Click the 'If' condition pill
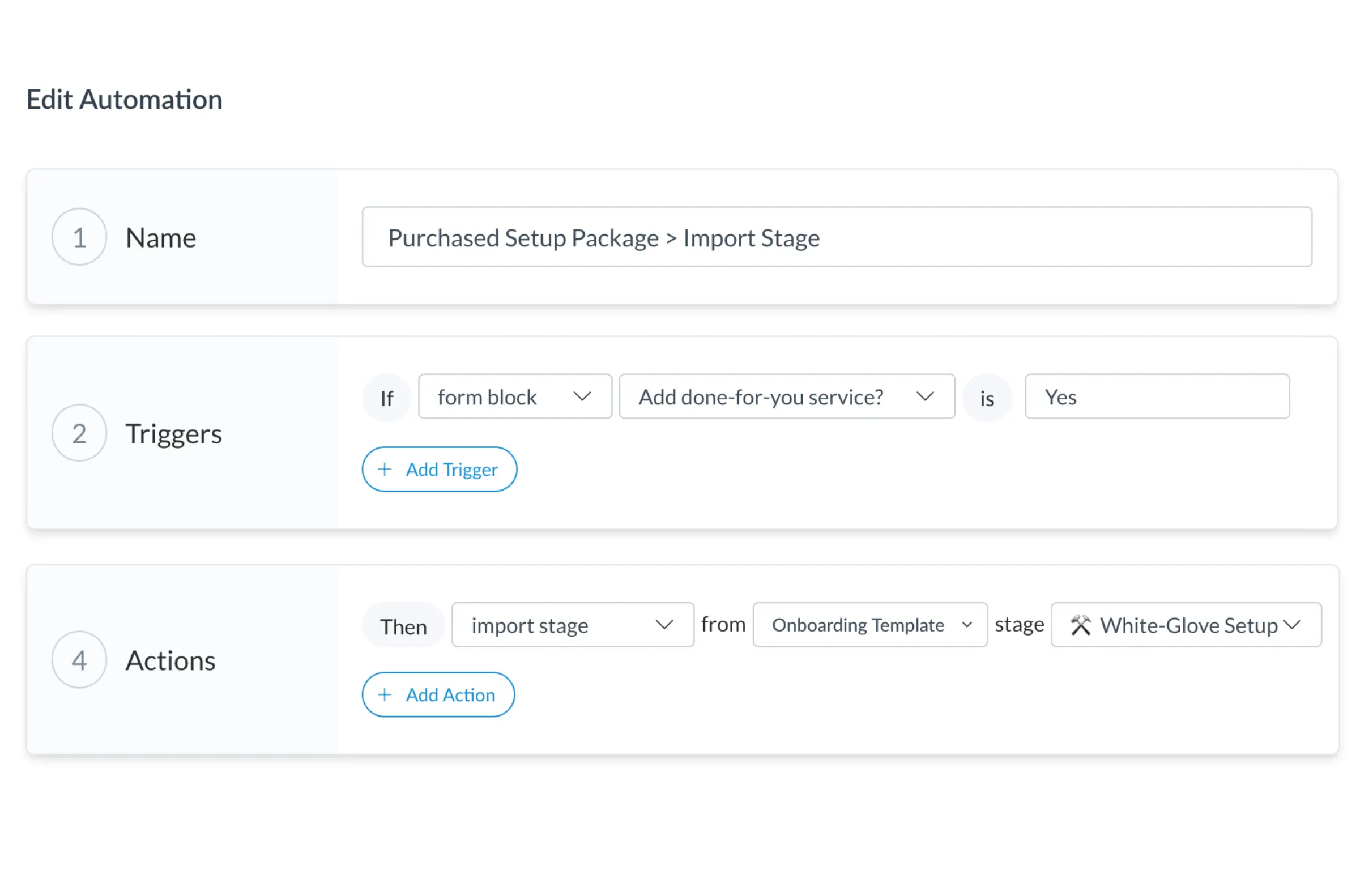The height and width of the screenshot is (887, 1356). click(387, 398)
